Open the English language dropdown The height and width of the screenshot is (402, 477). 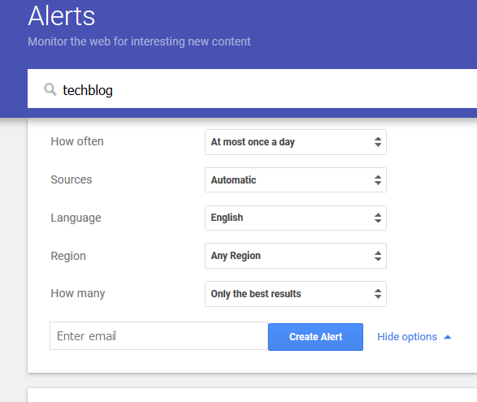[x=296, y=218]
